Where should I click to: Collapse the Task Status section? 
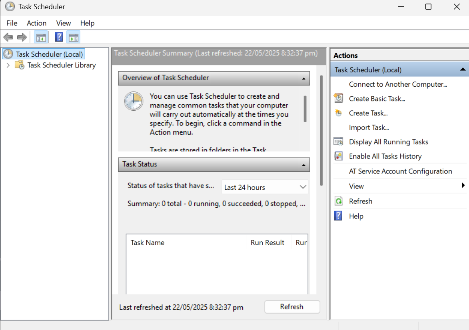pyautogui.click(x=304, y=165)
